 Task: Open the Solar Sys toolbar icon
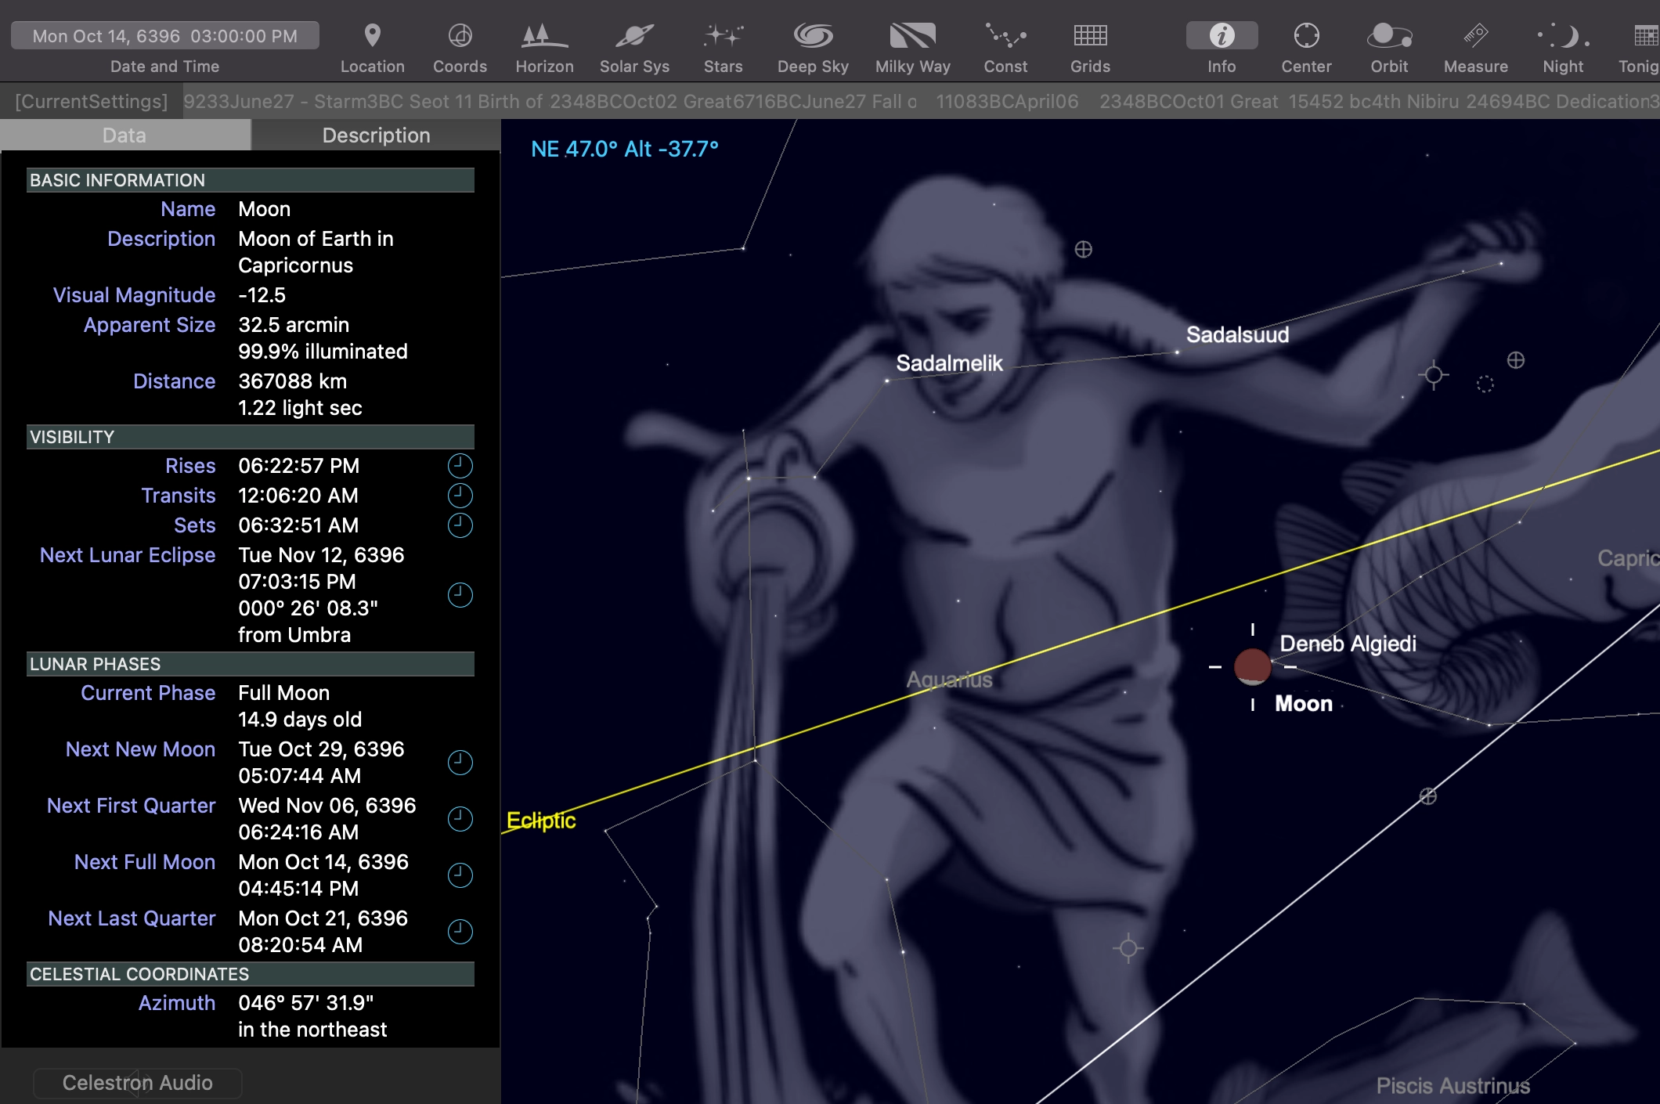634,36
